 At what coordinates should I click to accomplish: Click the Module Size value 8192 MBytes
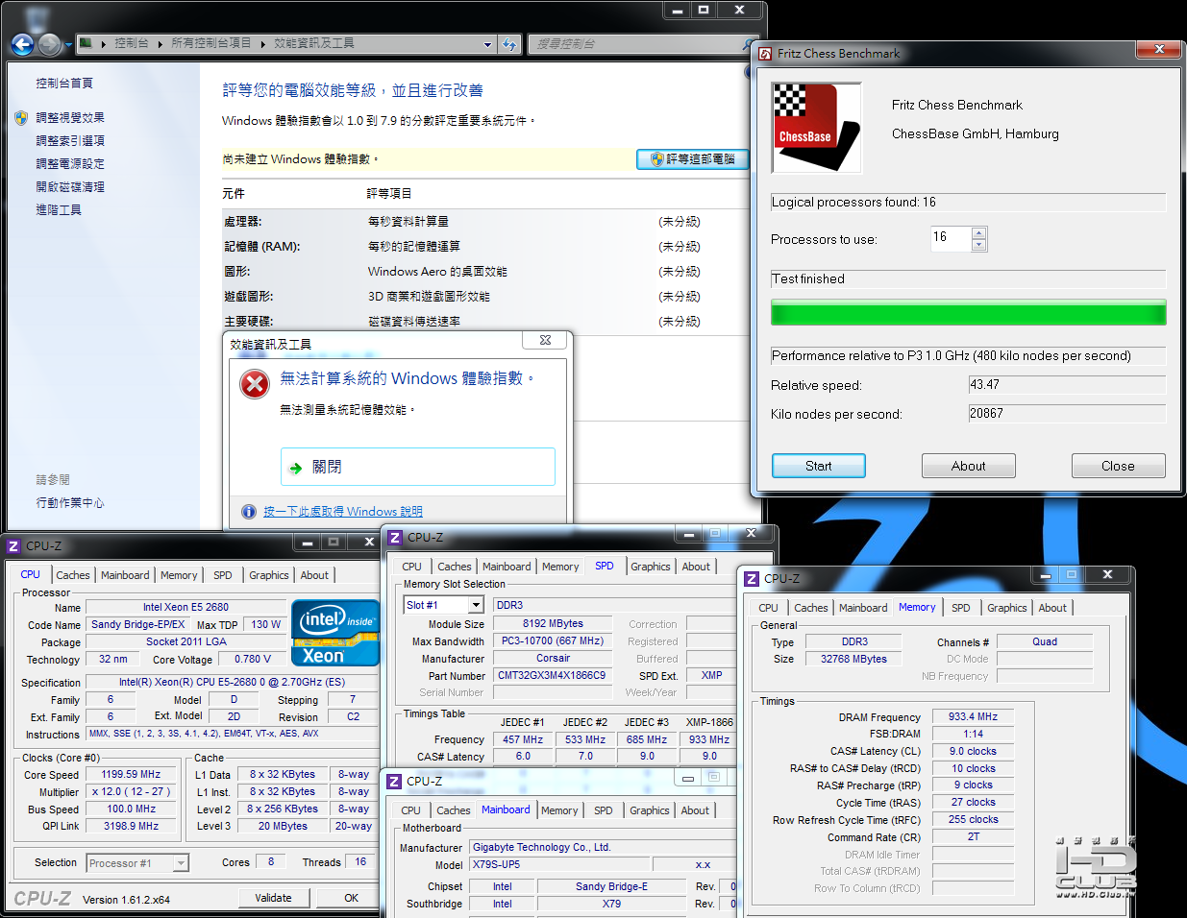coord(553,624)
